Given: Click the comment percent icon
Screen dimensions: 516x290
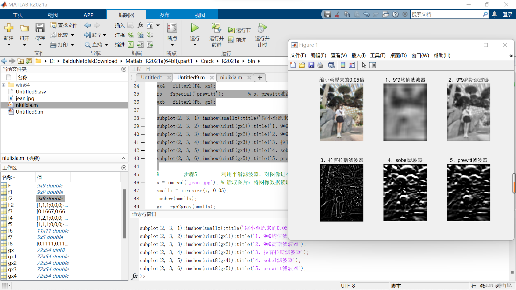Looking at the screenshot, I should pyautogui.click(x=131, y=35).
